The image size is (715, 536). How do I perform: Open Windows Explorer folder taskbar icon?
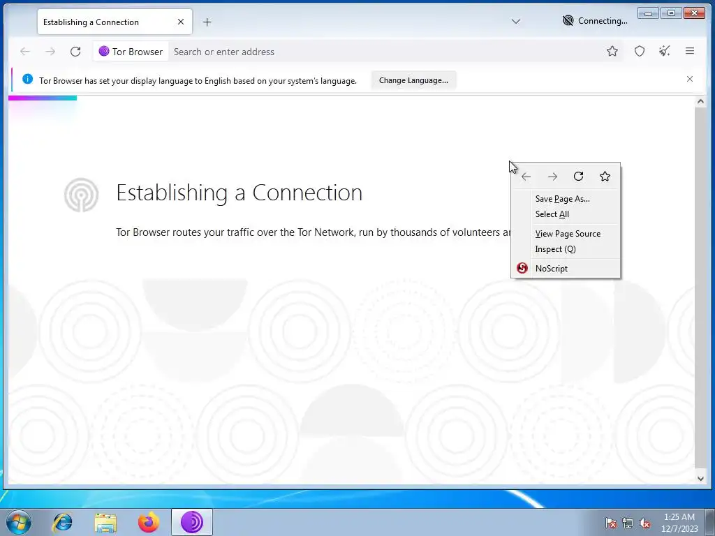coord(105,522)
